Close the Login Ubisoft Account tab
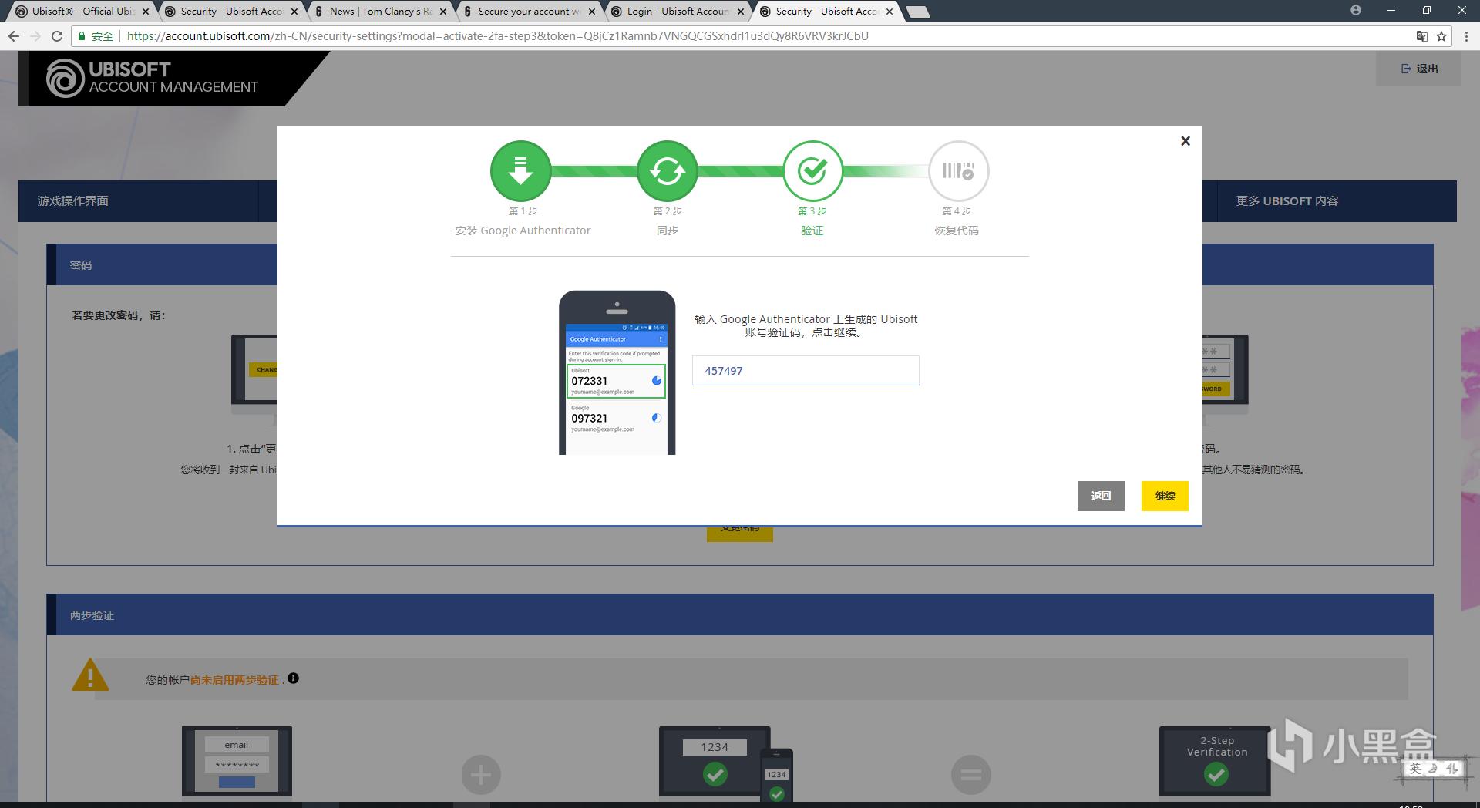The height and width of the screenshot is (808, 1480). 741,12
